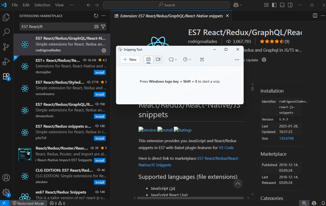The image size is (326, 206).
Task: Open the Source Control view
Action: coord(6,47)
